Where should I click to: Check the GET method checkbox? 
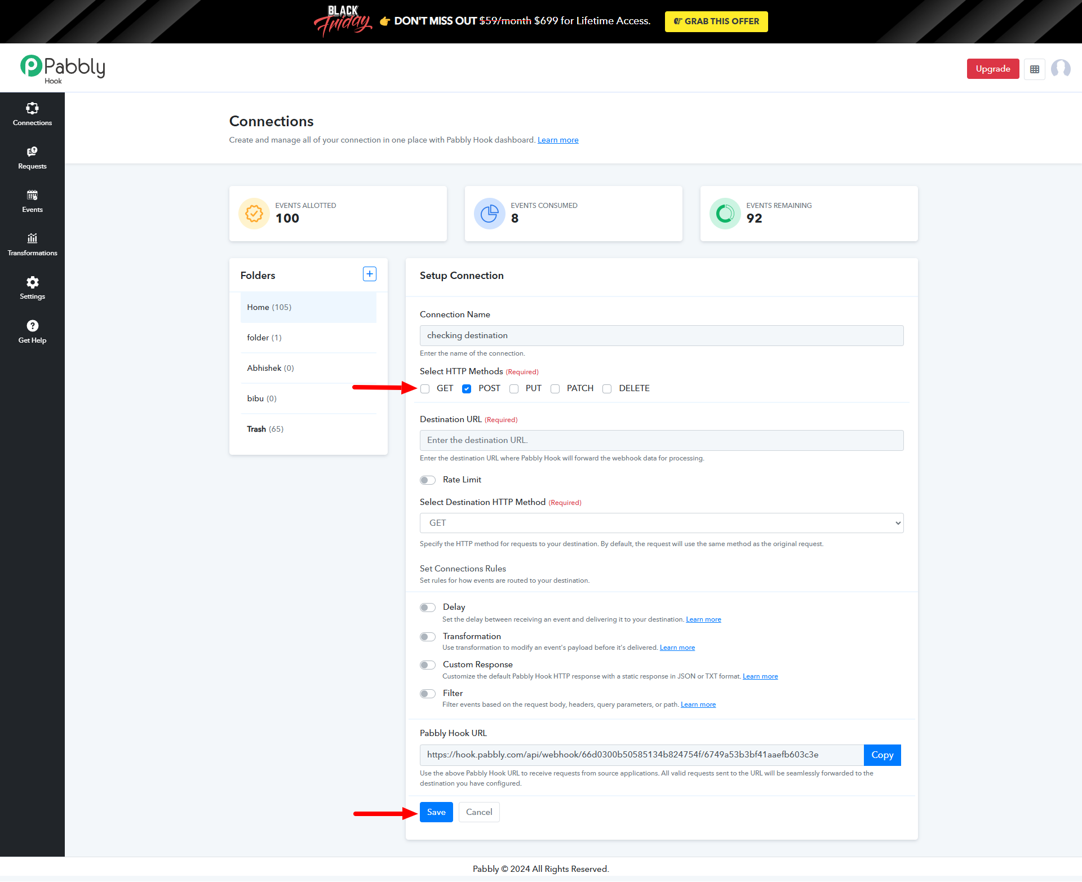(425, 389)
